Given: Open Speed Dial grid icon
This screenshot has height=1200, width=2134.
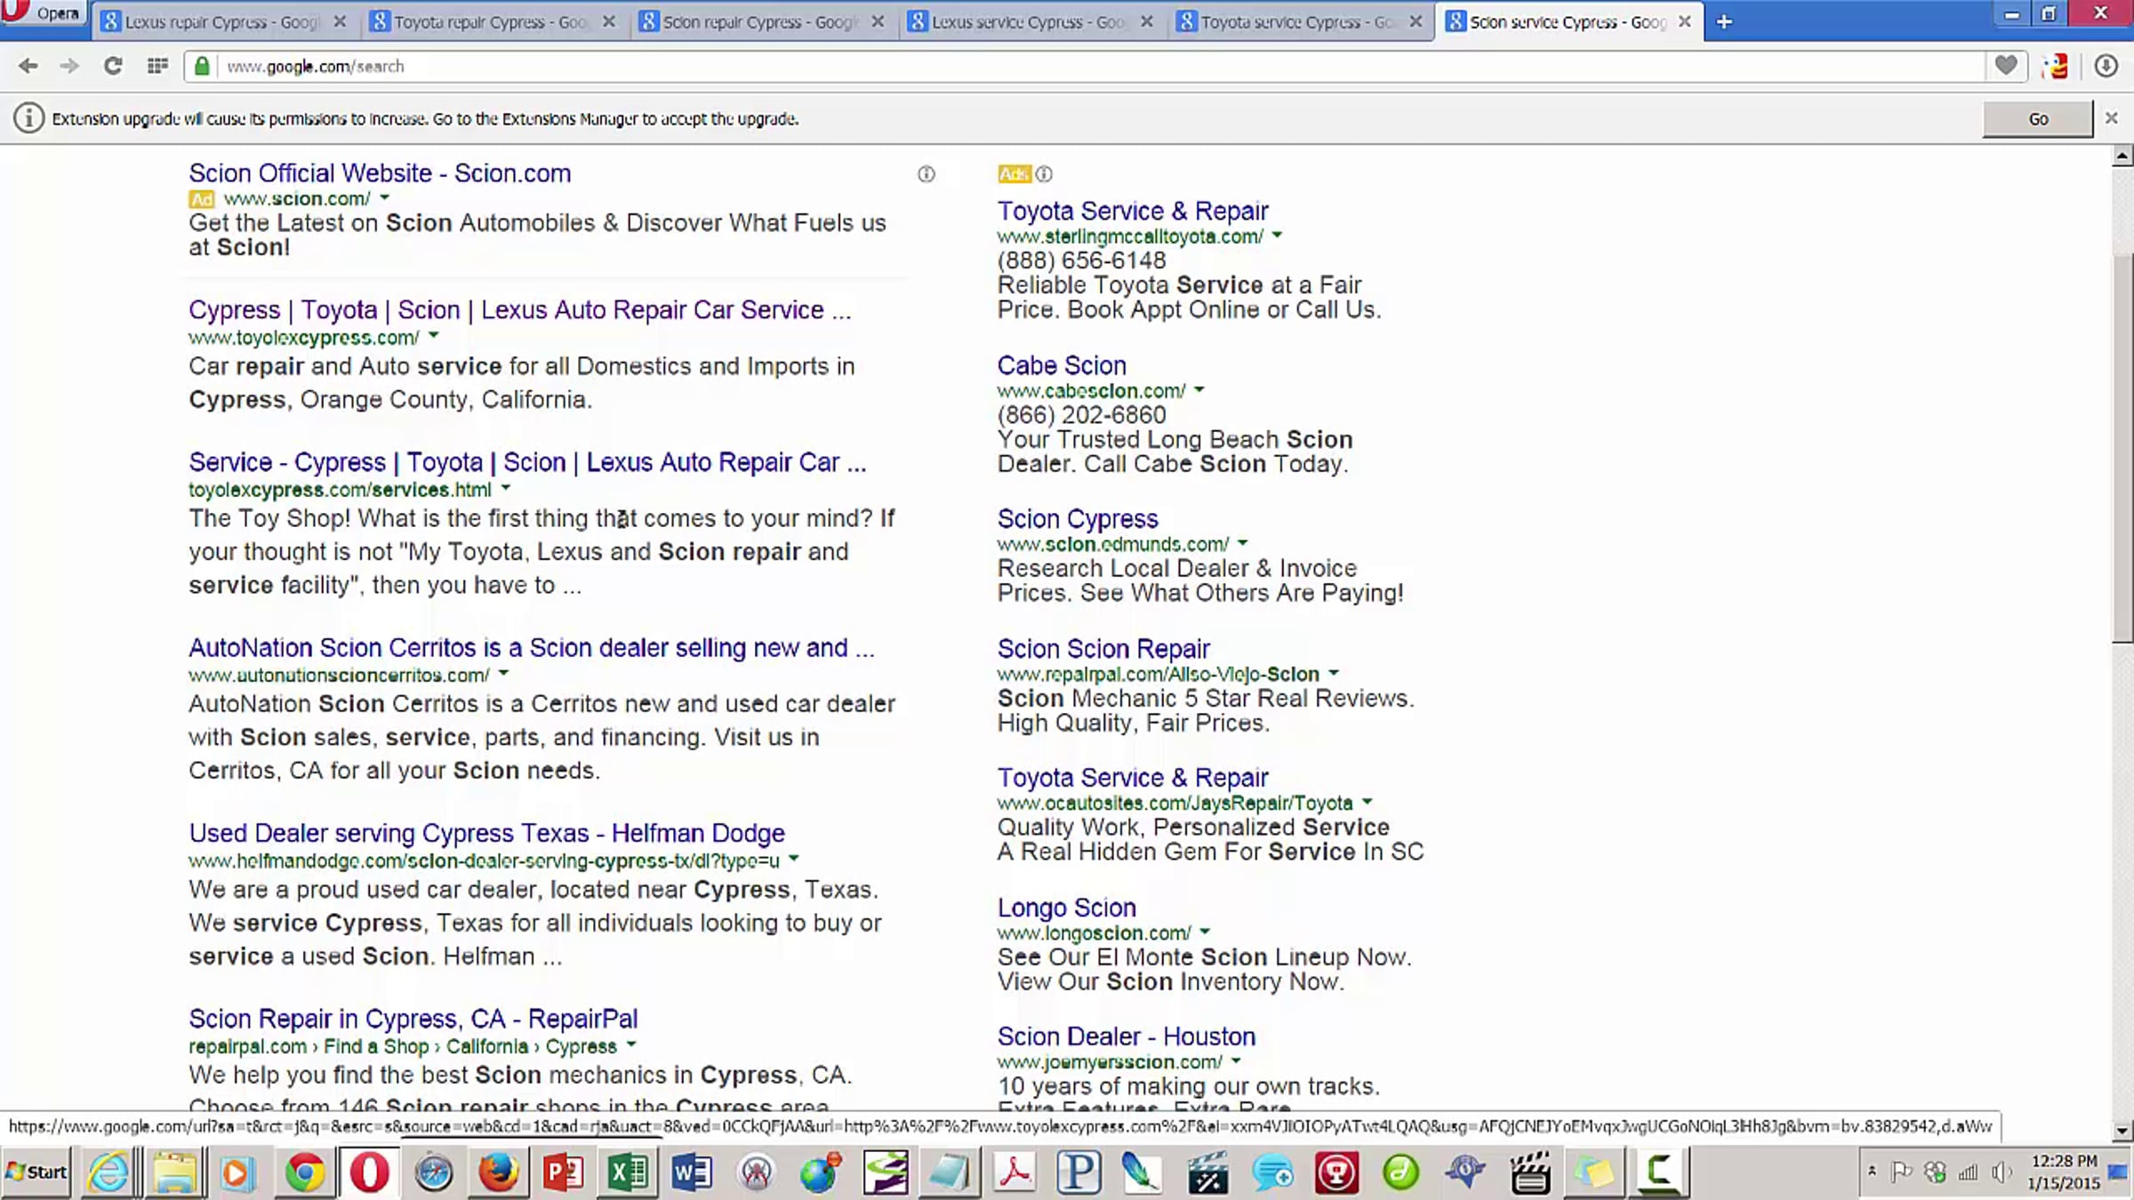Looking at the screenshot, I should coord(157,66).
